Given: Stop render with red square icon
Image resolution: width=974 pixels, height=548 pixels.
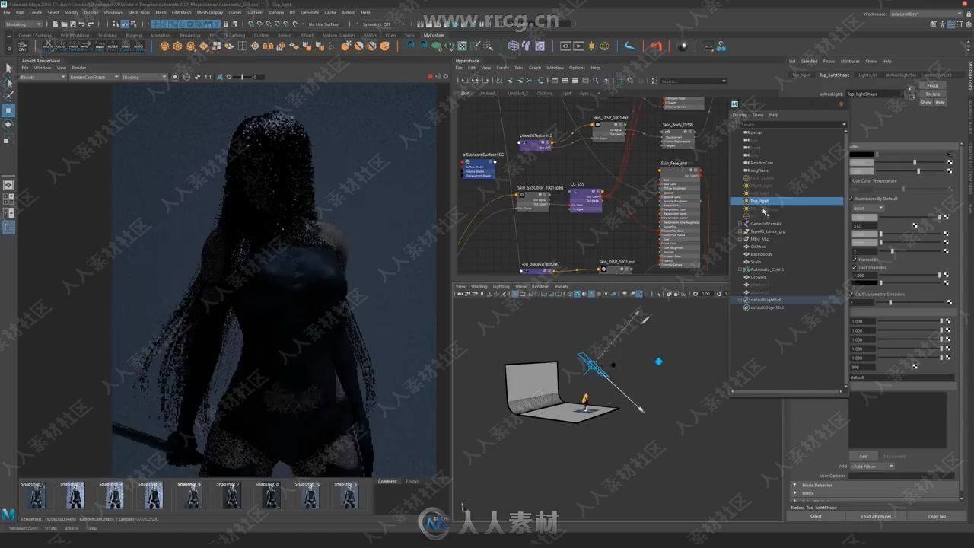Looking at the screenshot, I should [x=430, y=77].
